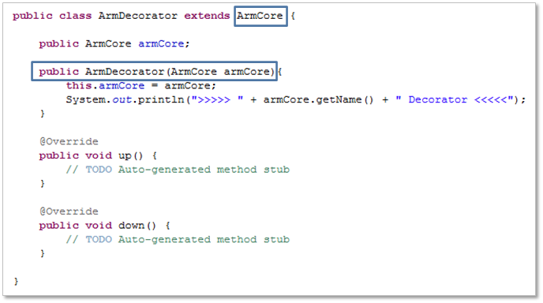Click the final closing brace of the class
Image resolution: width=543 pixels, height=303 pixels.
(16, 281)
